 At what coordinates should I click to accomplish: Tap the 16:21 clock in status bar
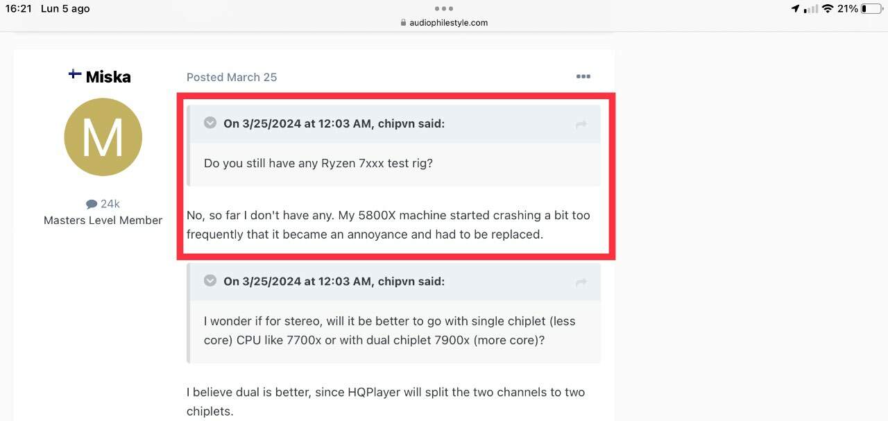coord(19,9)
